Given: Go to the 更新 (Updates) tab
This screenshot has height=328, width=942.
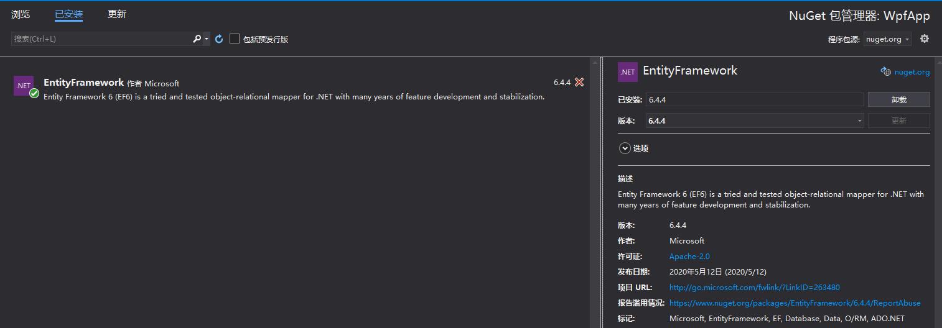Looking at the screenshot, I should pyautogui.click(x=117, y=14).
